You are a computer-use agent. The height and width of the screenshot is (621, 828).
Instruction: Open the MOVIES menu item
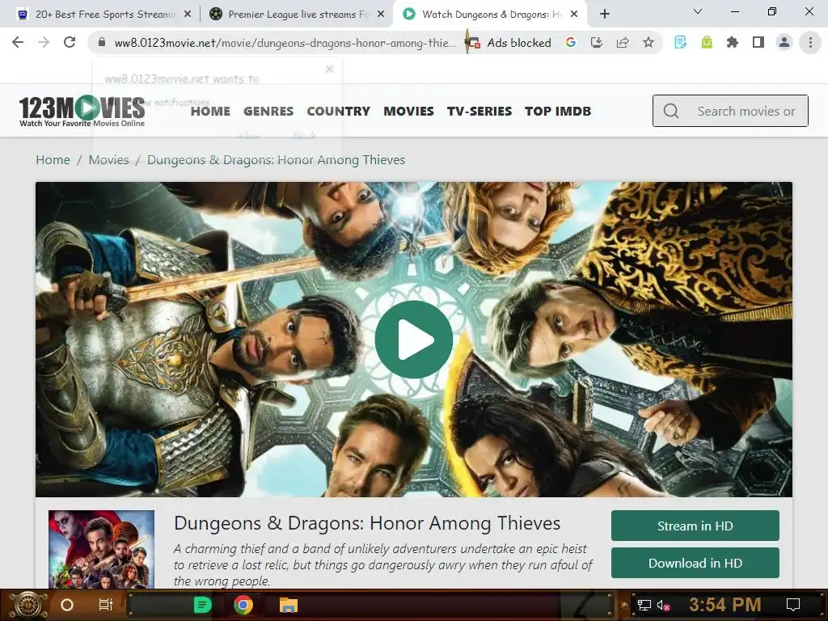pos(408,112)
